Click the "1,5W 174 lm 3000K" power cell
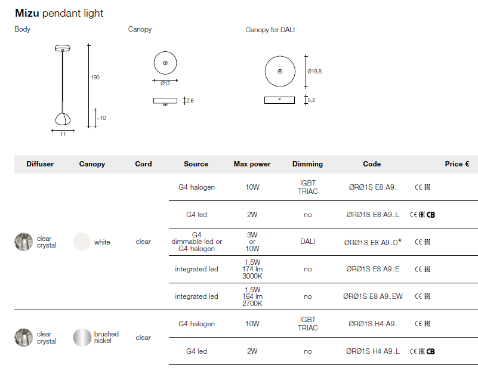The height and width of the screenshot is (371, 478). click(x=252, y=269)
